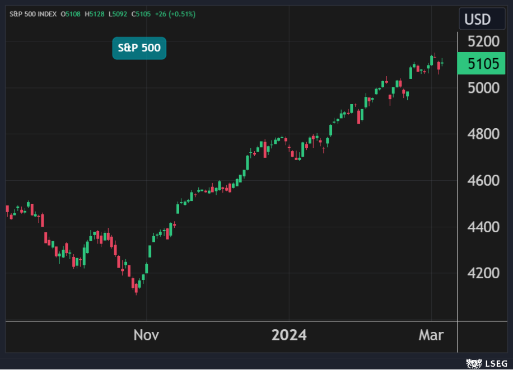Image resolution: width=513 pixels, height=370 pixels.
Task: Click the 2024 label on time axis
Action: coord(289,335)
